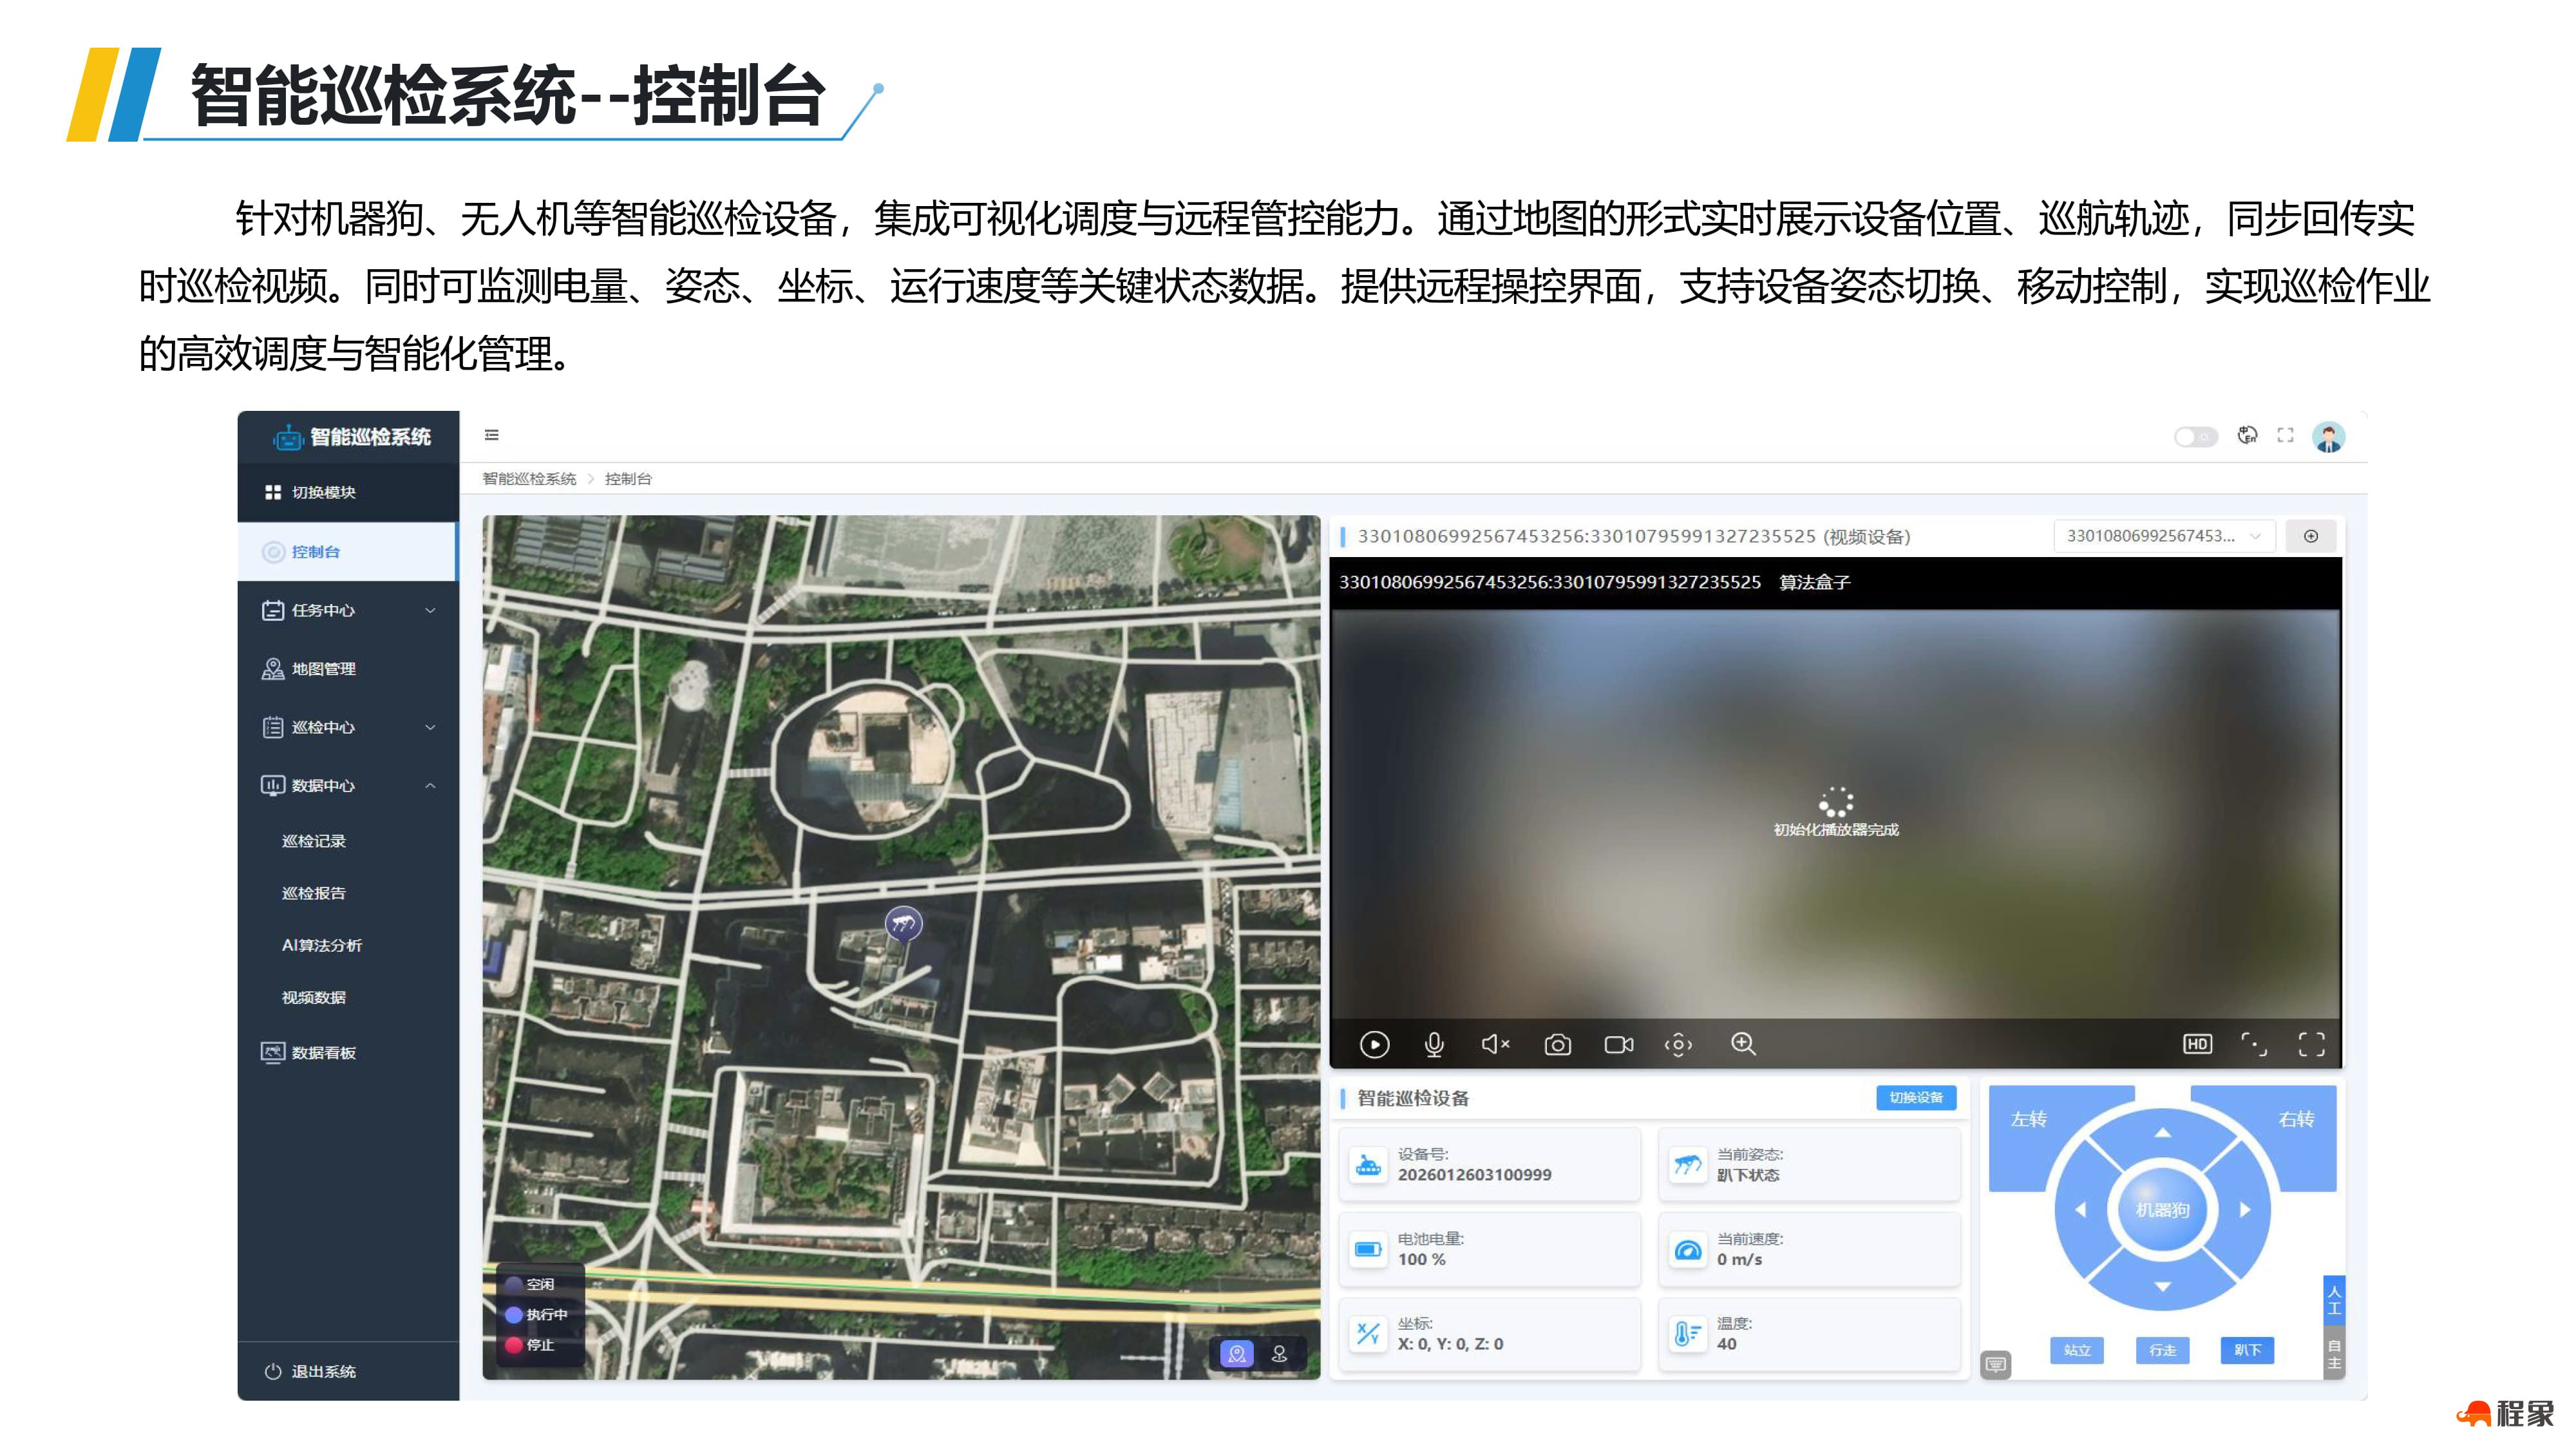Open the user avatar menu

click(x=2328, y=437)
